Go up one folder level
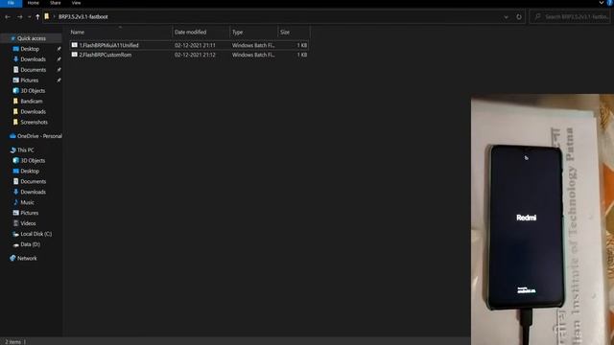Image resolution: width=614 pixels, height=345 pixels. tap(37, 17)
